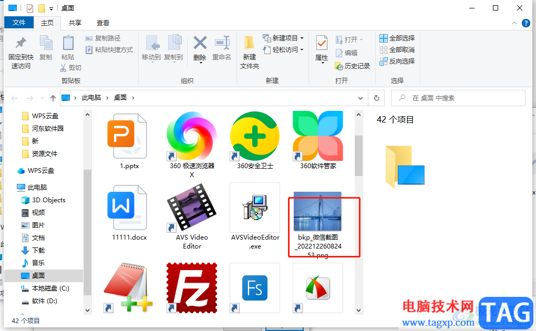Click the search Desktop (在桌面中搜索) field
The width and height of the screenshot is (536, 331).
pyautogui.click(x=458, y=98)
